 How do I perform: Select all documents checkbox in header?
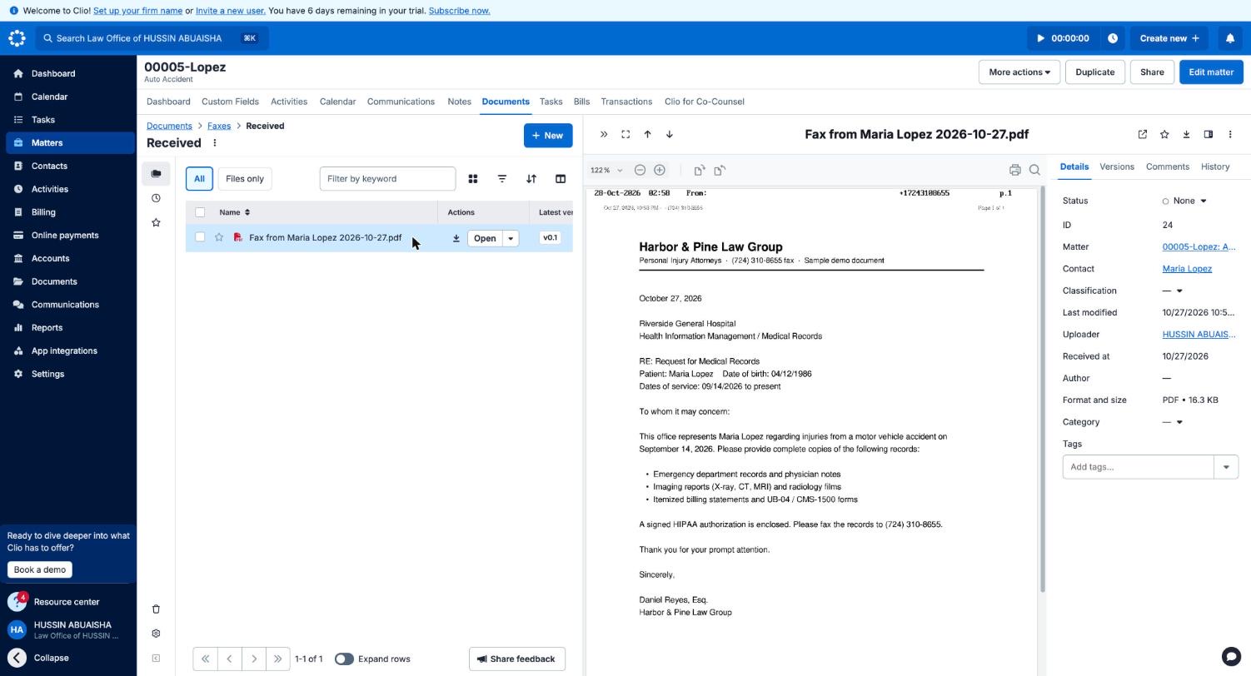point(200,212)
